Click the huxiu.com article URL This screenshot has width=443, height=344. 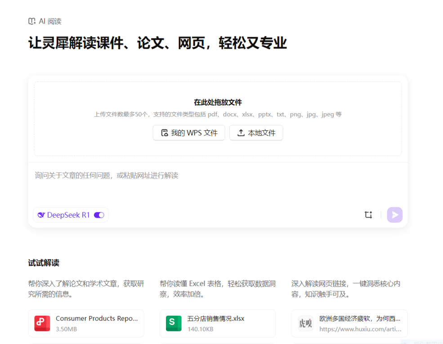click(x=360, y=329)
